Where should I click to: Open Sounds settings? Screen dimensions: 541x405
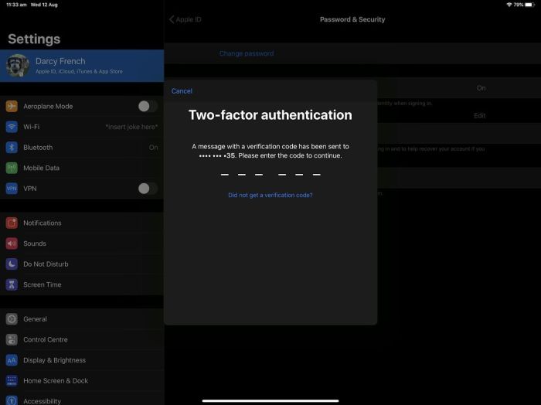82,243
